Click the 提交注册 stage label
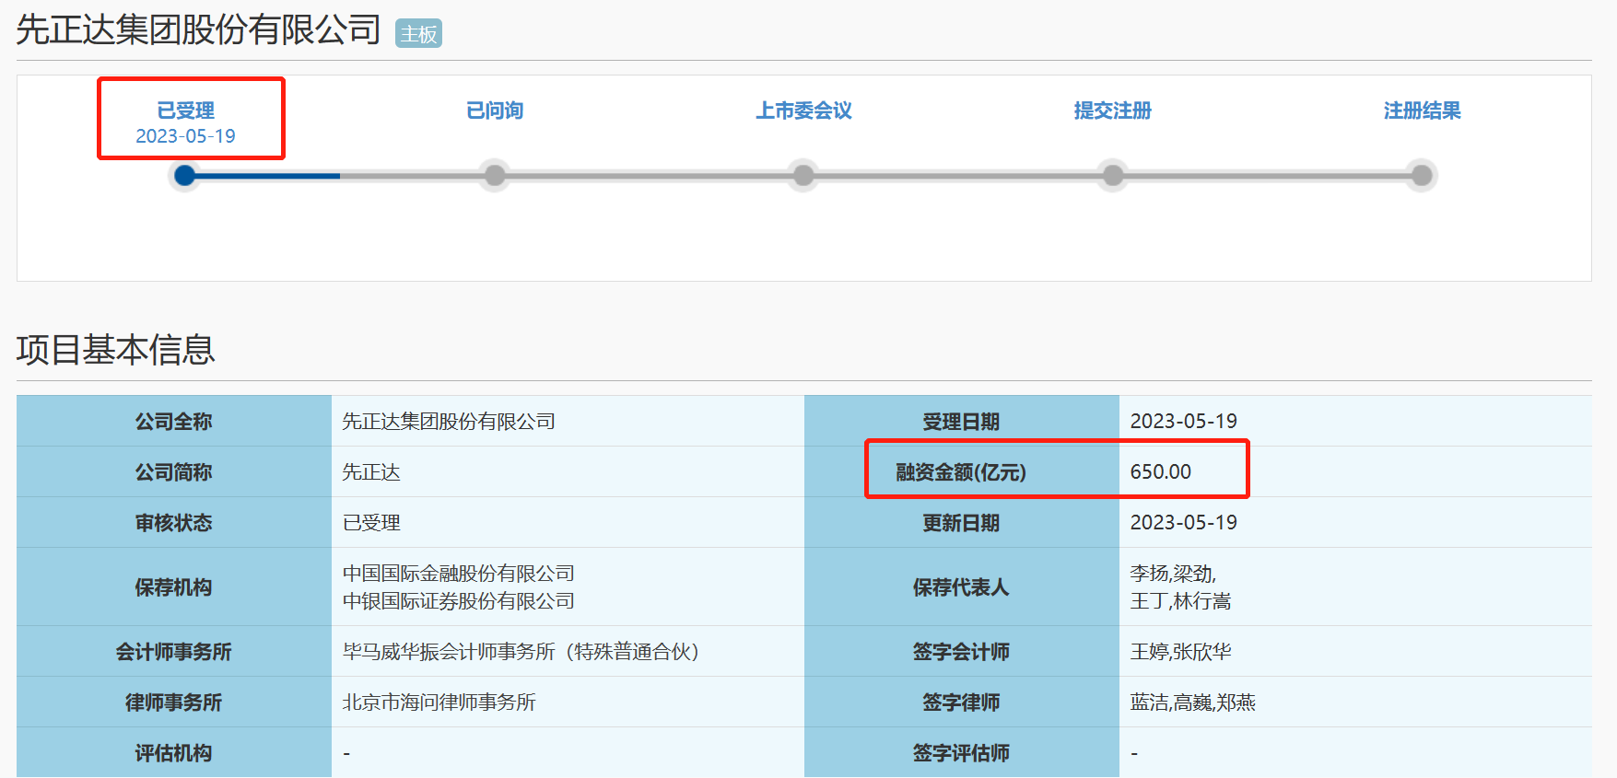This screenshot has width=1617, height=778. pos(1112,110)
